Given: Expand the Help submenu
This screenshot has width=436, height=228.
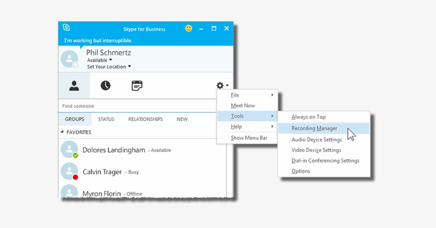Looking at the screenshot, I should coord(247,126).
